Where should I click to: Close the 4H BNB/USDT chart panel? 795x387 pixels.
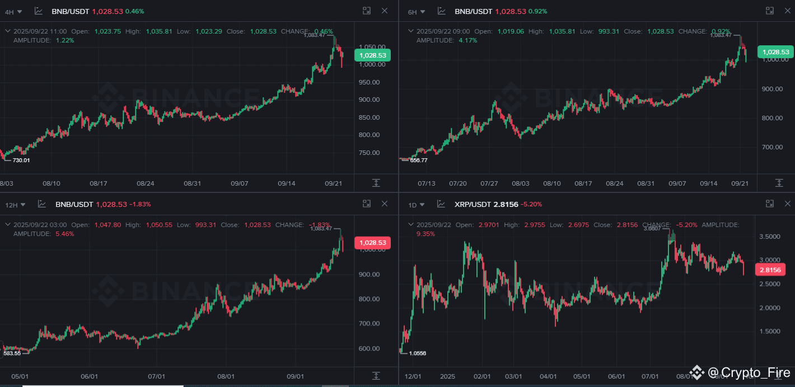pos(384,11)
